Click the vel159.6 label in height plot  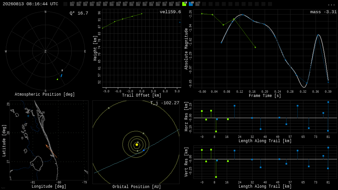pyautogui.click(x=170, y=12)
